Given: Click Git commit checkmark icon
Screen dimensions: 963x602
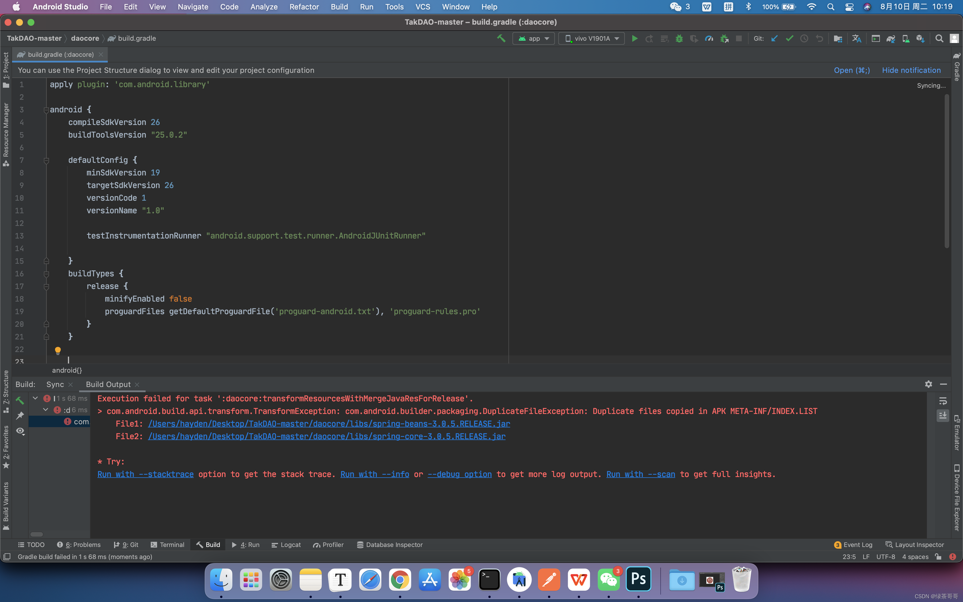Looking at the screenshot, I should pos(790,39).
